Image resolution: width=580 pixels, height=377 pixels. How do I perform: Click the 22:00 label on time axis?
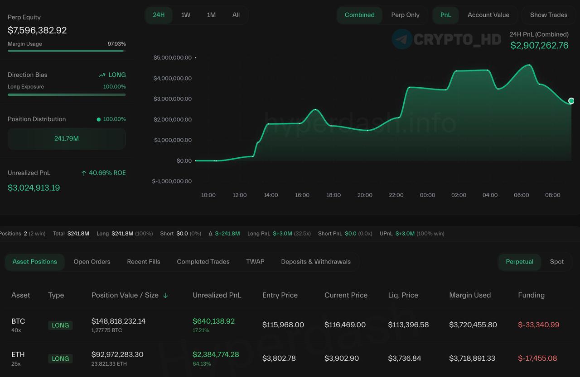coord(396,195)
